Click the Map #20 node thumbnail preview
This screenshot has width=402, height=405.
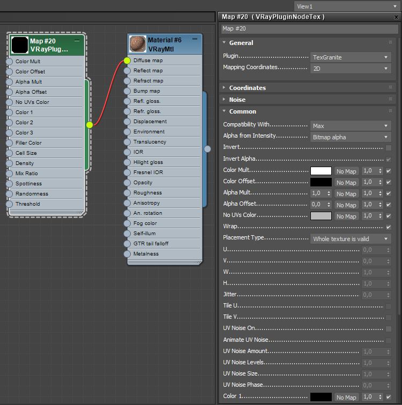point(20,44)
